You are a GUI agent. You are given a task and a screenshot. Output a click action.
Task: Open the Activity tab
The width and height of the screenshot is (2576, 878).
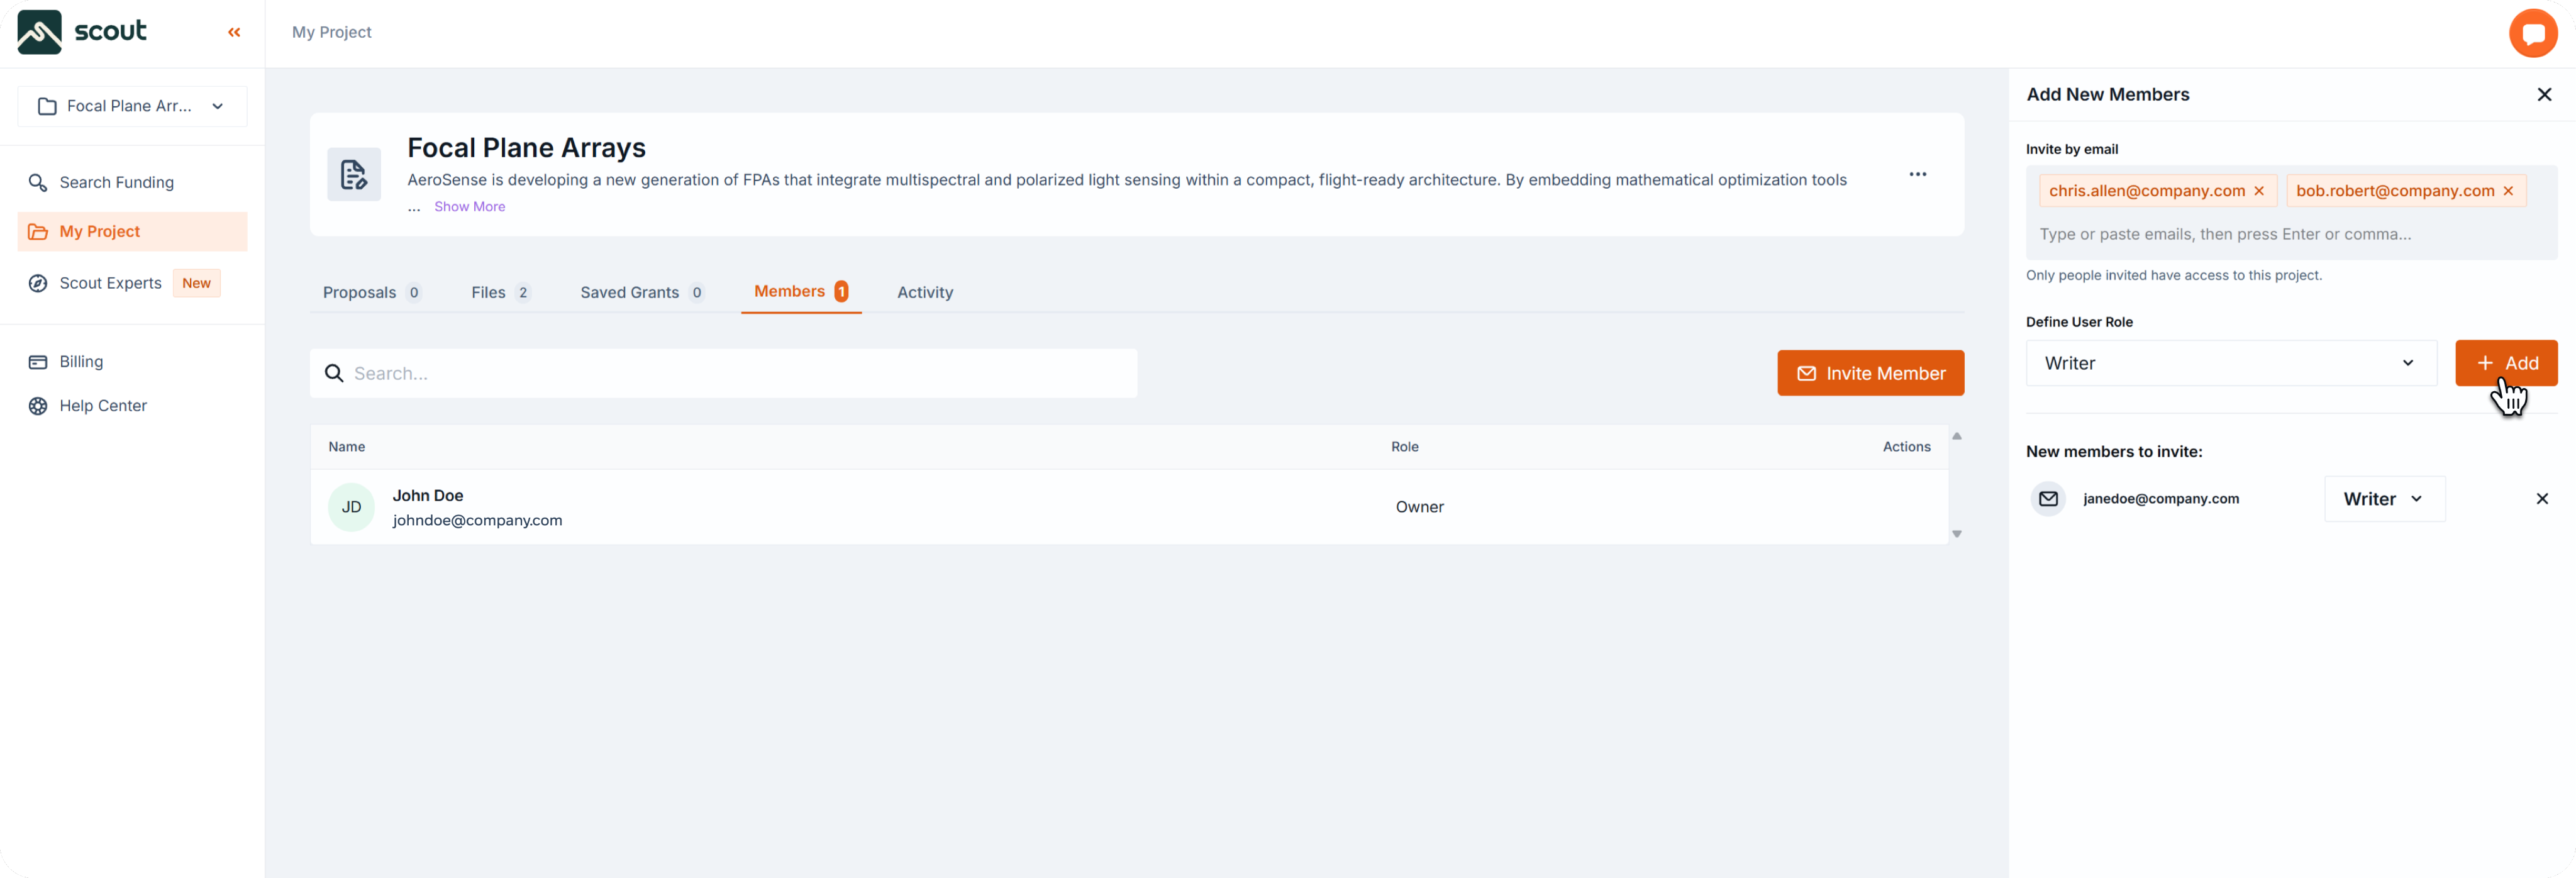coord(925,292)
